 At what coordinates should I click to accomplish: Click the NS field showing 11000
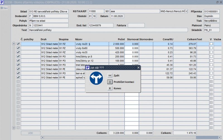pyautogui.click(x=96, y=11)
